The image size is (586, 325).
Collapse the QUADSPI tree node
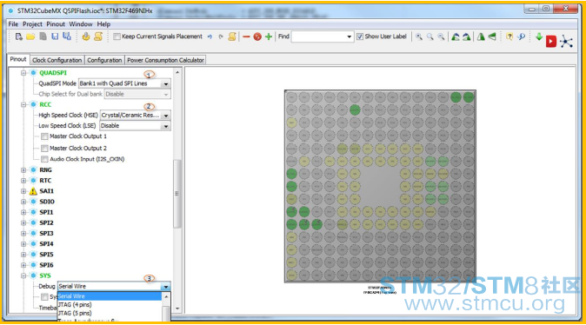coord(23,73)
